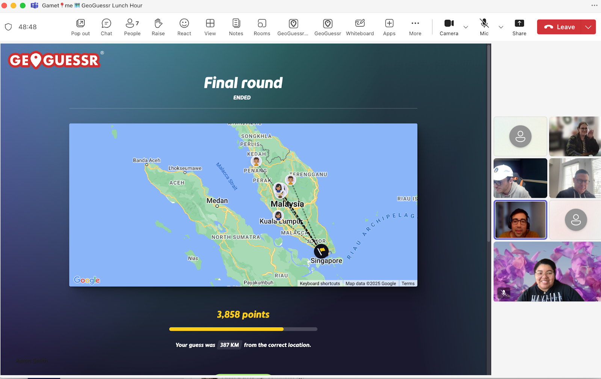
Task: Change the meeting View layout
Action: (x=210, y=27)
